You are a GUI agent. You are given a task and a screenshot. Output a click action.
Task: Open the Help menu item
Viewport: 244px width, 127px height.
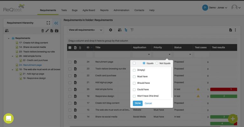[152, 10]
